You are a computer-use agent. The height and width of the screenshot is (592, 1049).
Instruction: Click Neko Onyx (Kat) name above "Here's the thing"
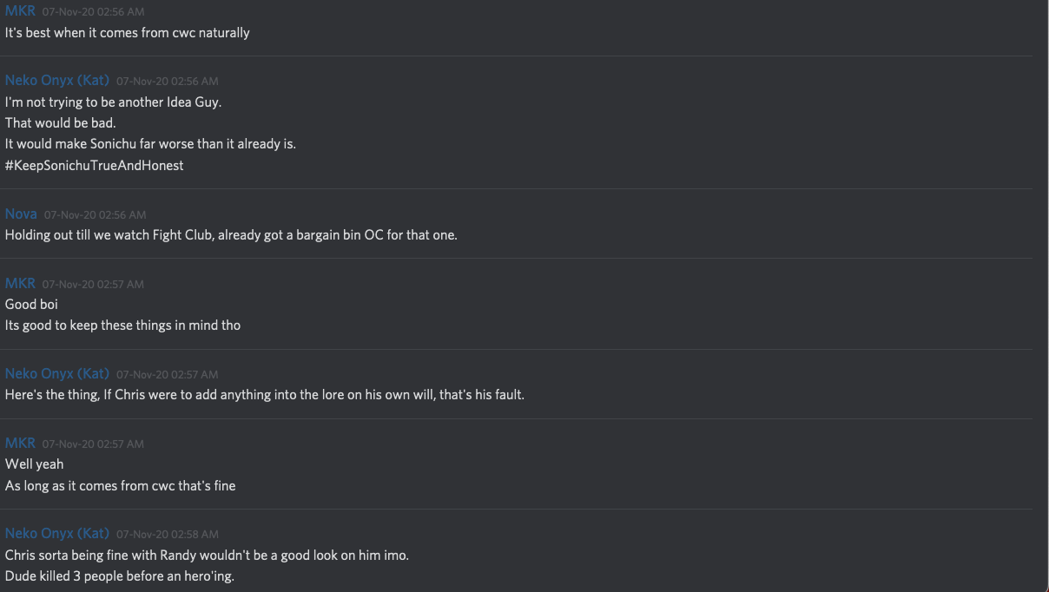[57, 373]
